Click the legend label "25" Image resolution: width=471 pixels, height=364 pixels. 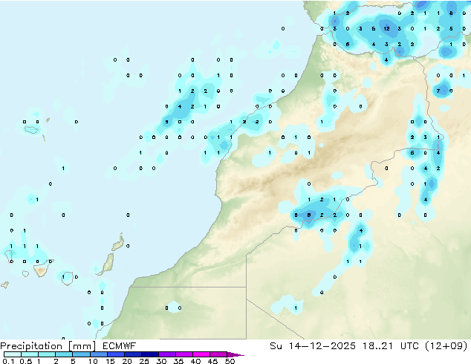coord(144,361)
